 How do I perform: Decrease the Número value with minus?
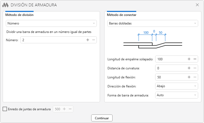[93, 40]
